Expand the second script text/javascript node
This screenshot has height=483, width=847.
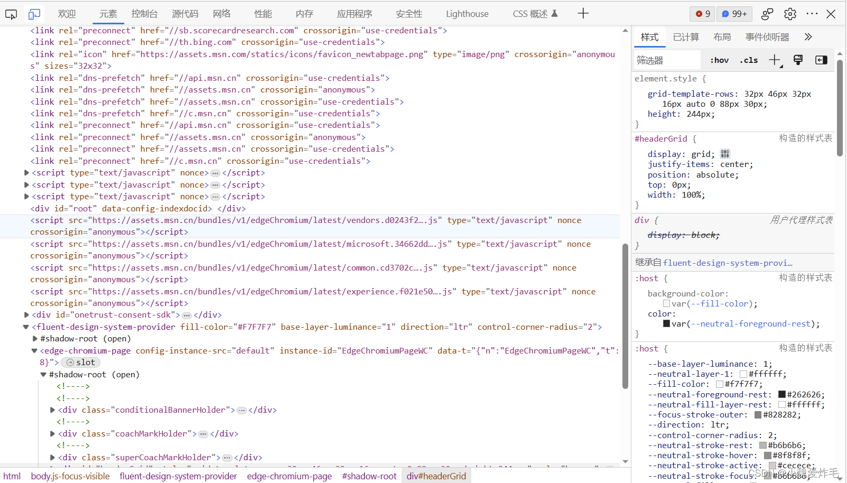tap(26, 185)
